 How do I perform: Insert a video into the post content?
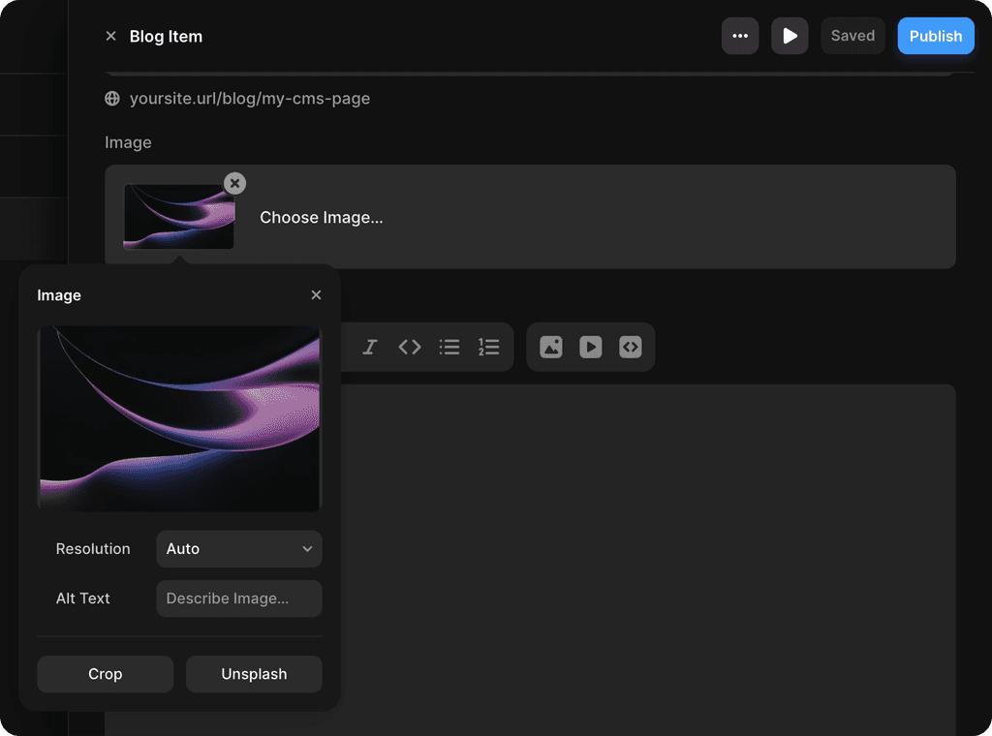point(591,347)
